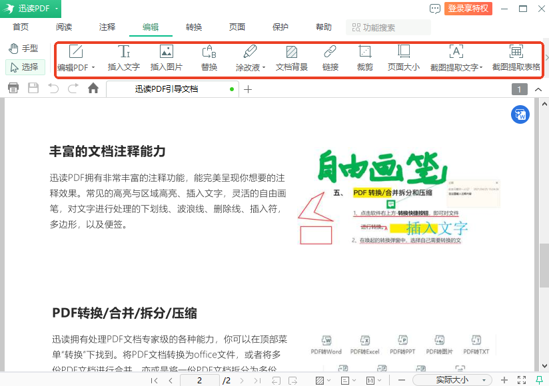Click 截图提取文字 screenshot text extraction
The height and width of the screenshot is (386, 549).
tap(454, 59)
